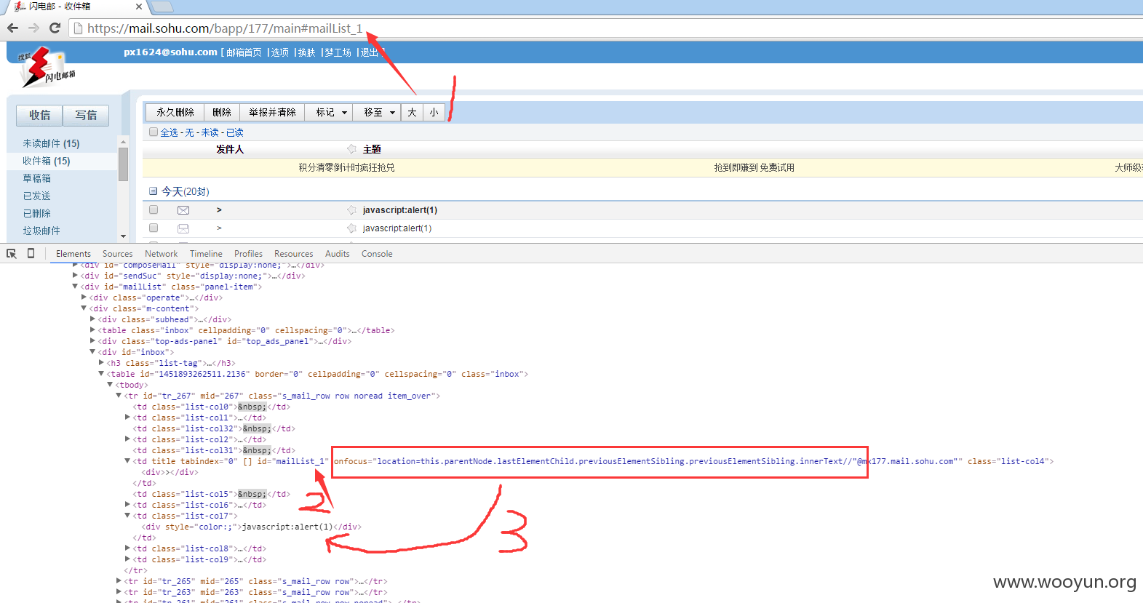Switch to DevTools Resources tab
This screenshot has height=603, width=1143.
(x=294, y=254)
